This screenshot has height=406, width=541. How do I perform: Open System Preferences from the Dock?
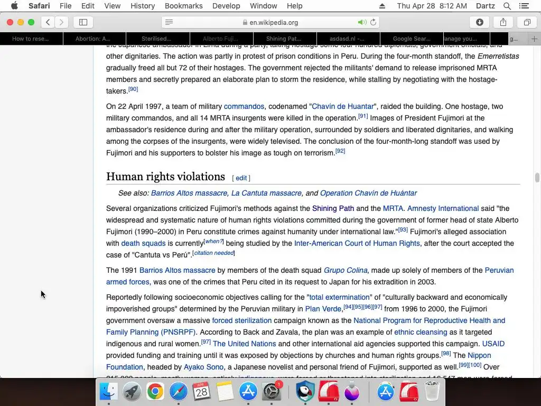[x=272, y=392]
